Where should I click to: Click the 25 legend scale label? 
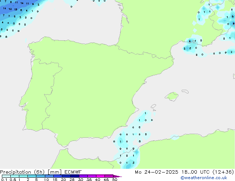tap(72, 180)
